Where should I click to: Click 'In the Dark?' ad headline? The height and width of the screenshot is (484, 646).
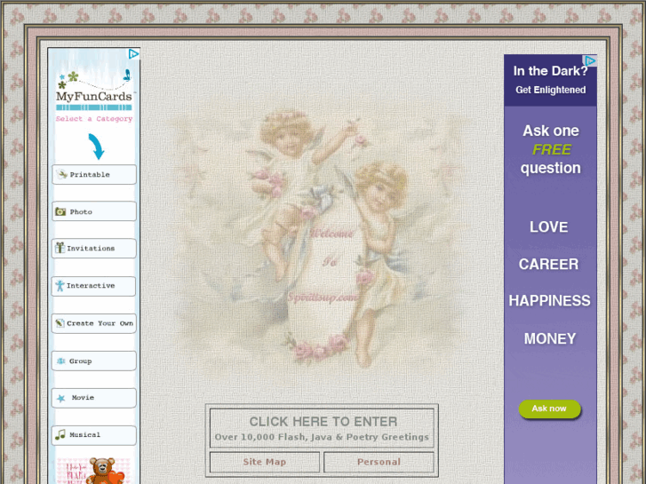click(x=550, y=71)
